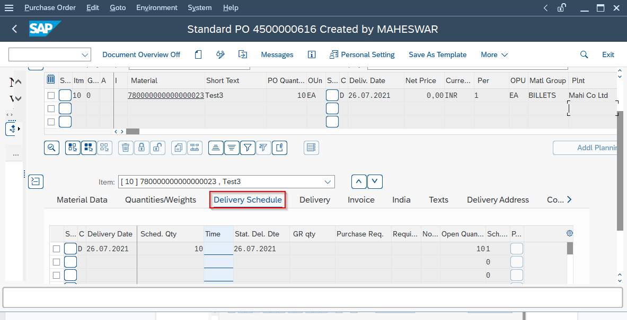Open the System menu
Screen dimensions: 627x320
[x=200, y=7]
